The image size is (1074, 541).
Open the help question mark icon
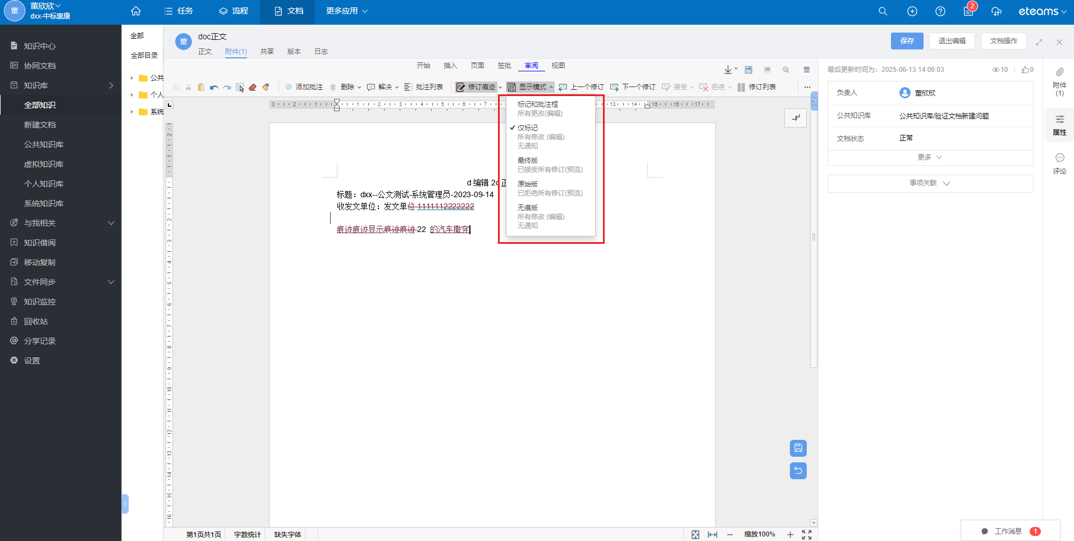pos(940,11)
